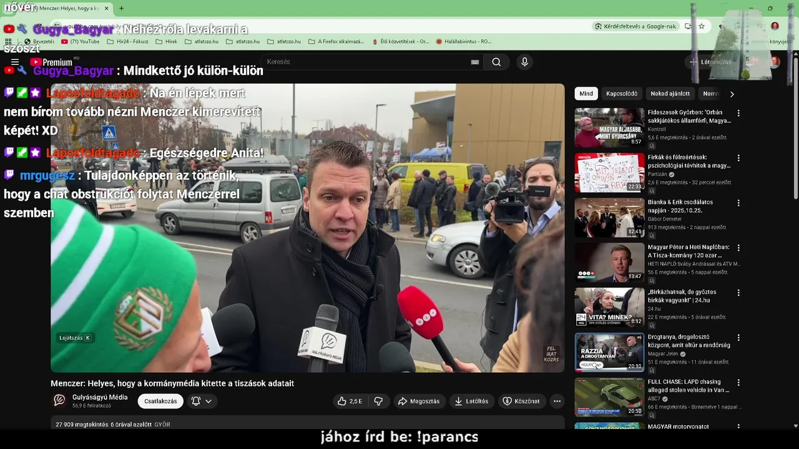Screen dimensions: 799x449
Task: Open the Halállabirintus bookmark
Action: click(464, 41)
